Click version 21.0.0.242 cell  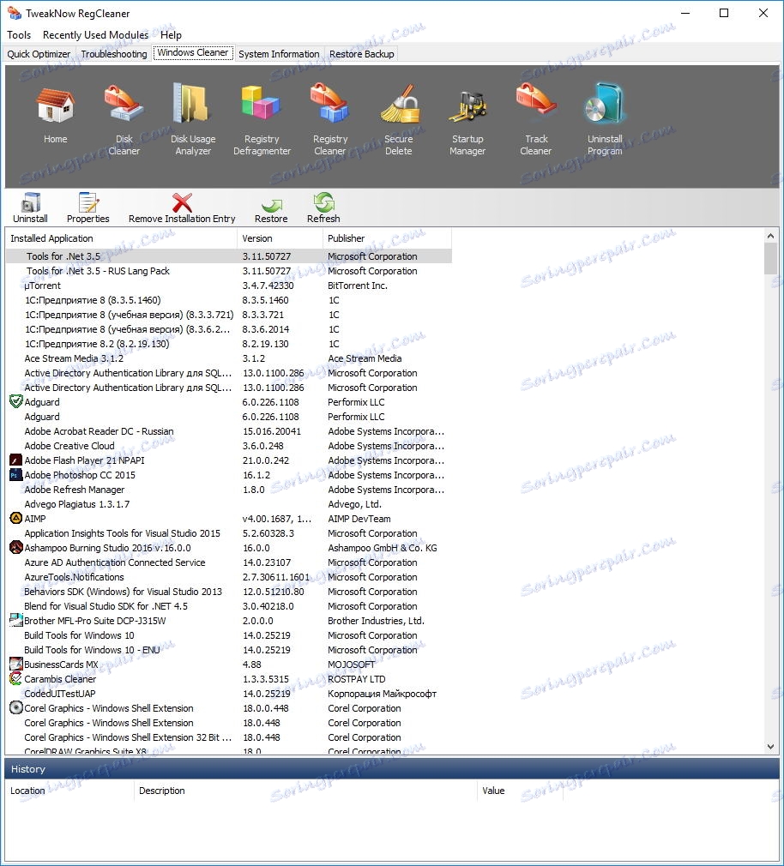pyautogui.click(x=266, y=460)
